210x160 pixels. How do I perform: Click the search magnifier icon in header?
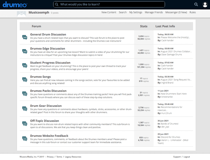(196, 4)
